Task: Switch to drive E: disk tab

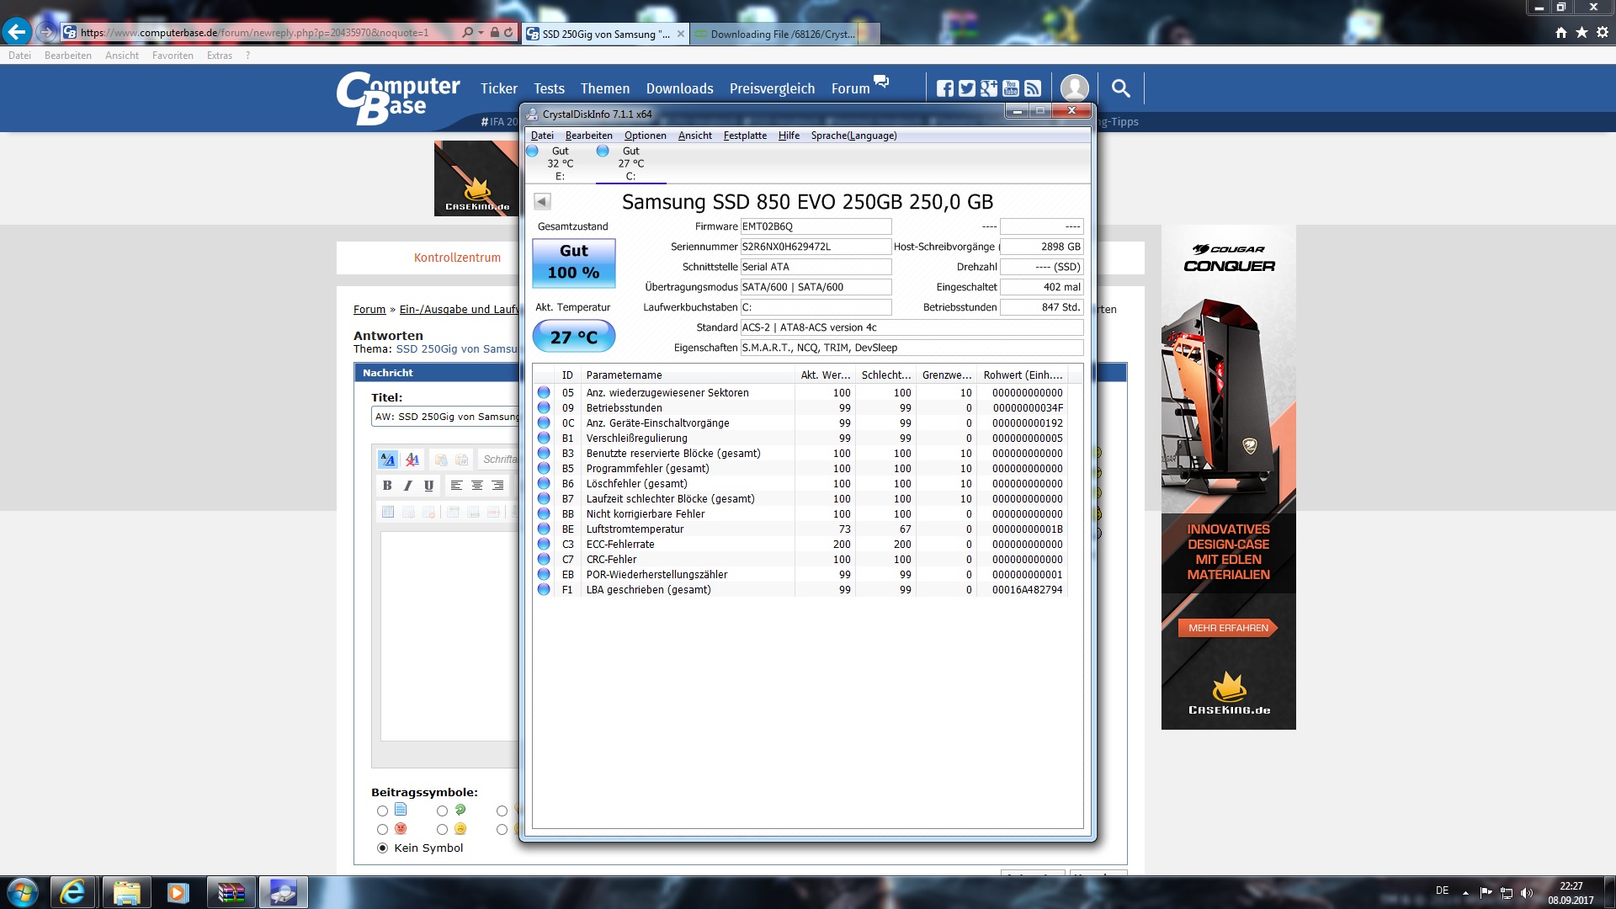Action: pos(560,164)
